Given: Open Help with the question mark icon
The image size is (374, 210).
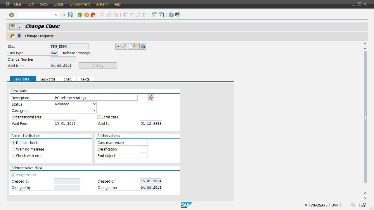Looking at the screenshot, I should coord(171,15).
